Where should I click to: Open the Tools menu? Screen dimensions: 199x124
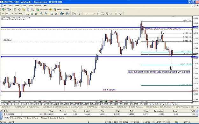click(x=31, y=6)
